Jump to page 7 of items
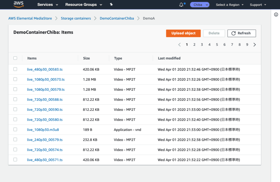Viewport: 280px width, 182px height. tap(232, 45)
